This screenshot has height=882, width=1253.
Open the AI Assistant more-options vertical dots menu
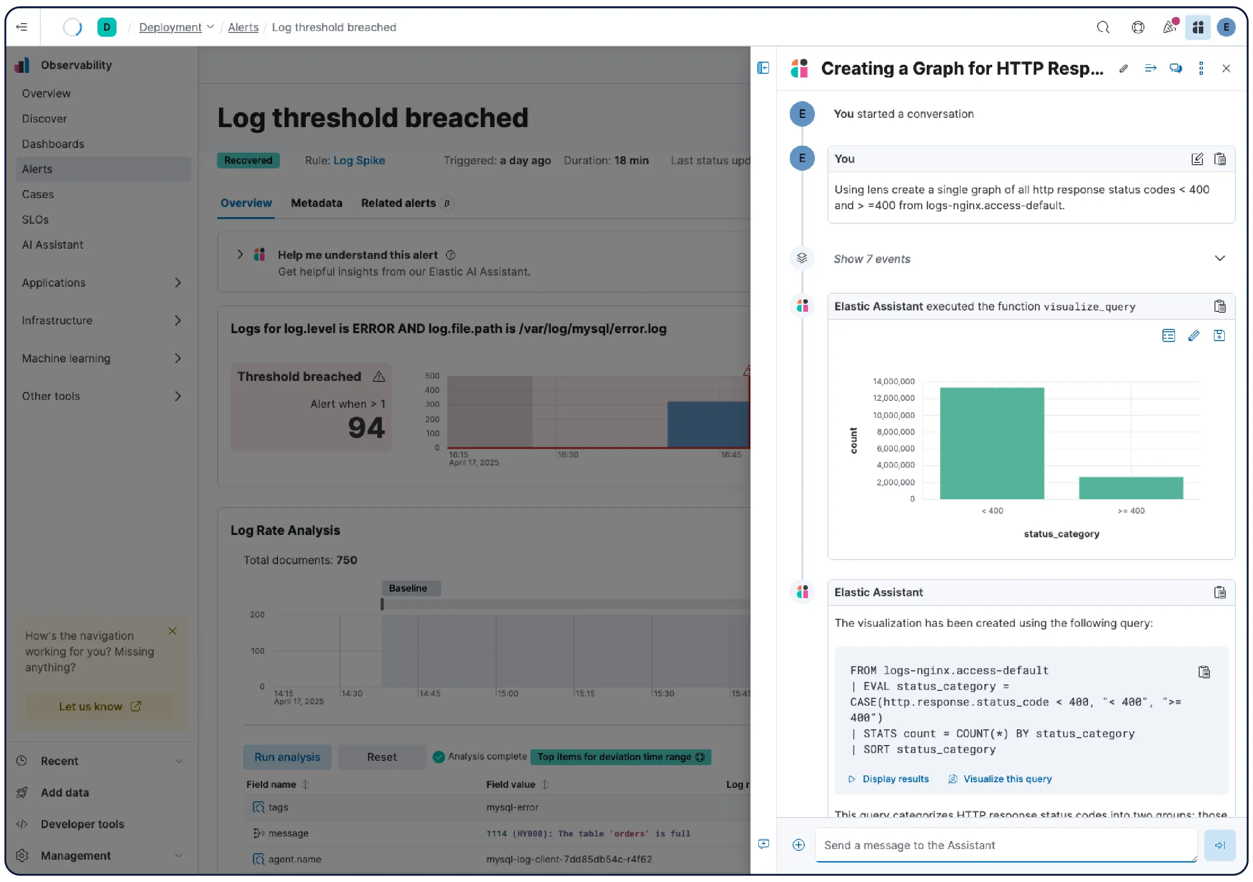coord(1201,68)
